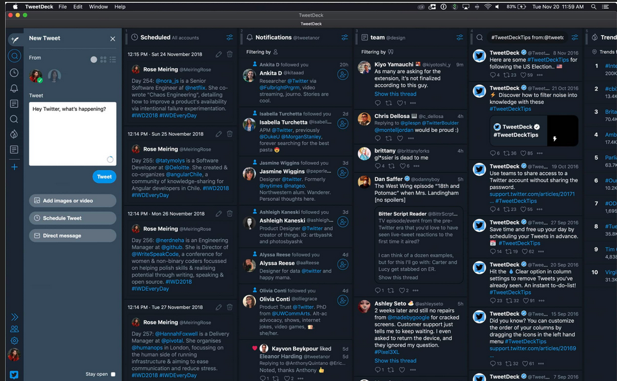The height and width of the screenshot is (381, 617).
Task: Open TweetDeck #TweetDeckTips media thumbnail
Action: pyautogui.click(x=534, y=131)
